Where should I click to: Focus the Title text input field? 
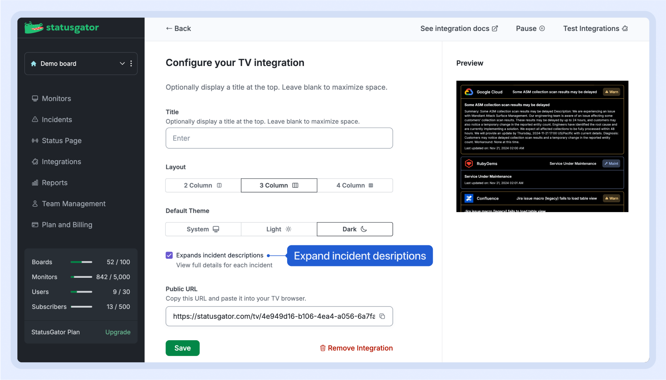[x=279, y=138]
